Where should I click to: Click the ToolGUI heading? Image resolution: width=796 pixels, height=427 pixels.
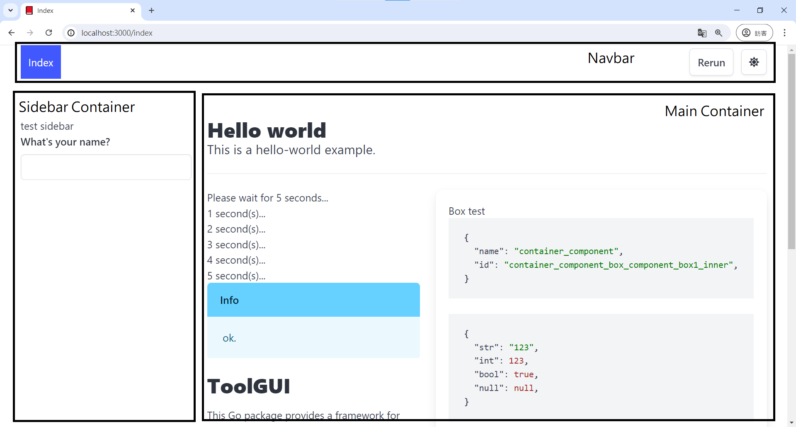click(x=249, y=386)
